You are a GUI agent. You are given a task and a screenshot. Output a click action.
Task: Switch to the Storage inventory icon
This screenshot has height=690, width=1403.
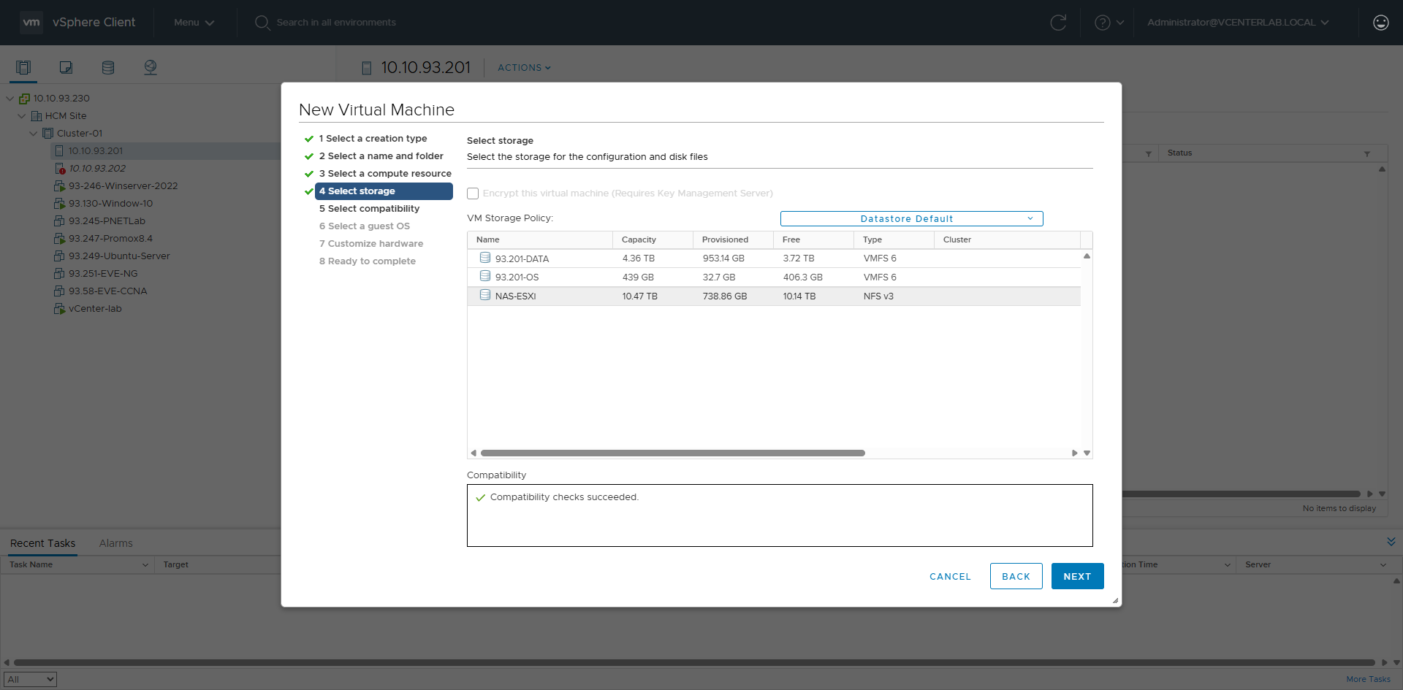click(x=108, y=68)
